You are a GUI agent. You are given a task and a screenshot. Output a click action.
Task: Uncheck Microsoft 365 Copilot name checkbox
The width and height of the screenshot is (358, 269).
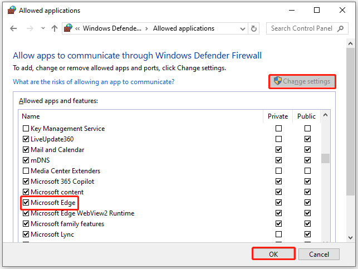pyautogui.click(x=26, y=182)
